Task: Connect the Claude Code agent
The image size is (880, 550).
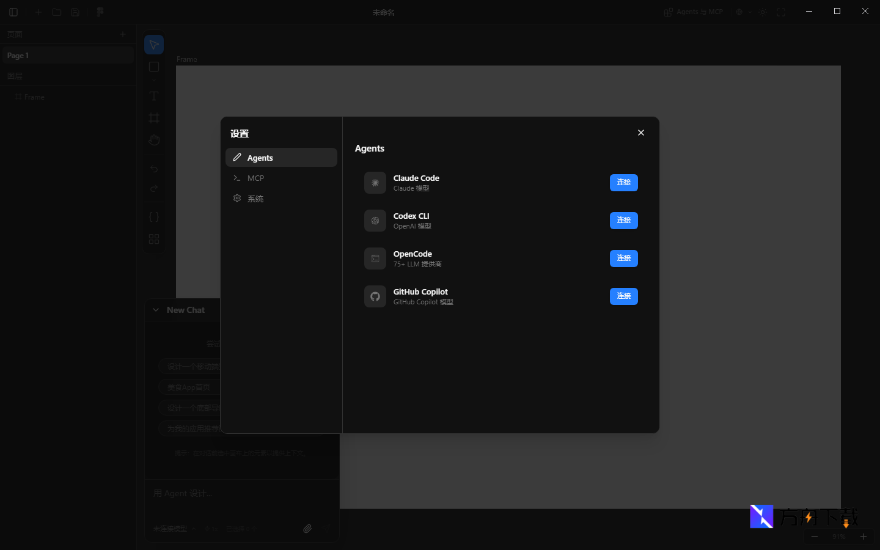Action: tap(623, 183)
